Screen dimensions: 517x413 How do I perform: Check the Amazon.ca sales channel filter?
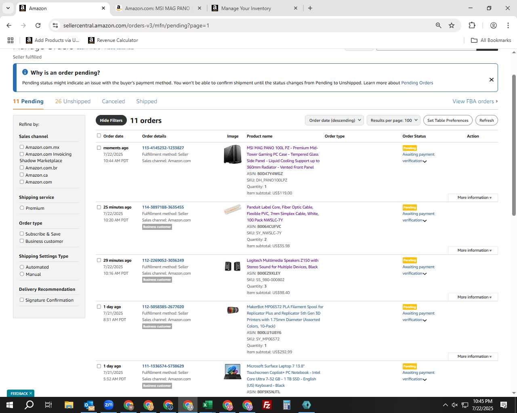[x=22, y=175]
